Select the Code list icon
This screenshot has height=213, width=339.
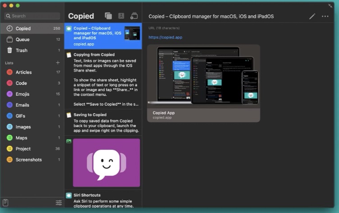coord(9,83)
